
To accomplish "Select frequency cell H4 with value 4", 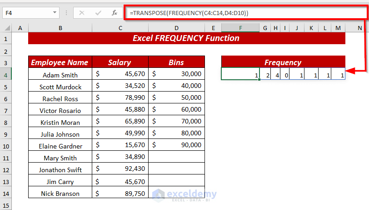I will click(x=275, y=74).
